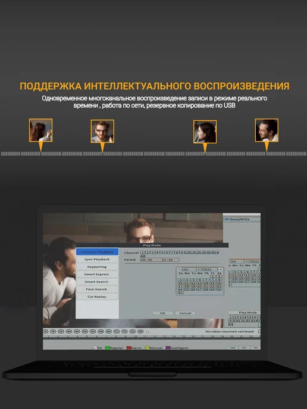The width and height of the screenshot is (307, 409).
Task: Open the Smart Search option
Action: coord(97,282)
